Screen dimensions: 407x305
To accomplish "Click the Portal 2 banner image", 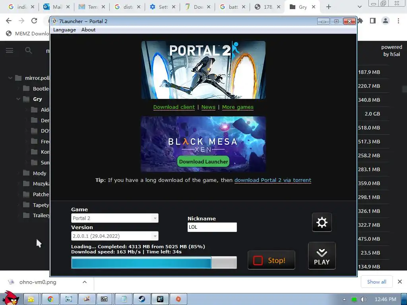I will click(203, 70).
